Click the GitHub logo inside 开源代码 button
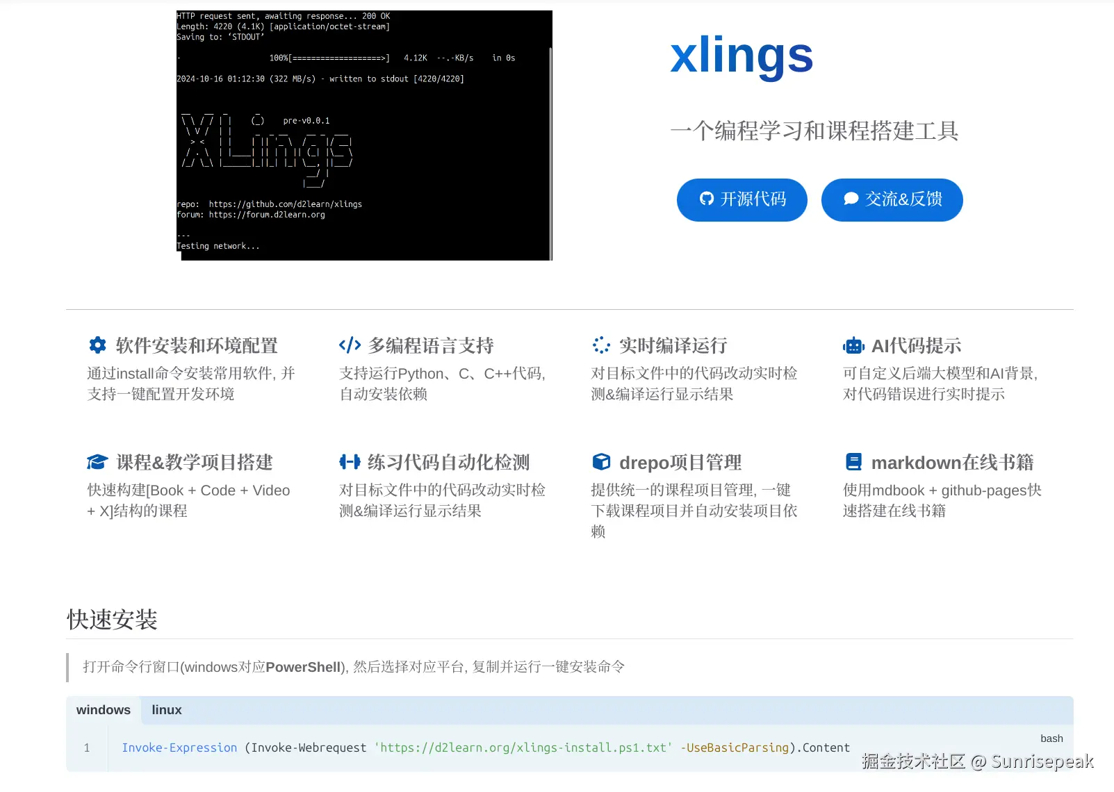 click(706, 199)
